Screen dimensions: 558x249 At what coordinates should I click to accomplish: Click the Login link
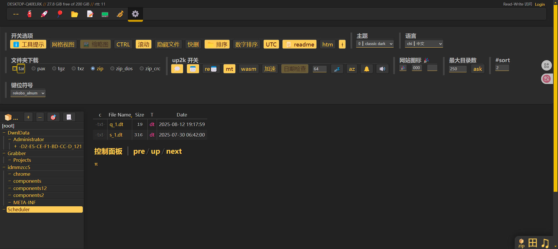tap(540, 4)
